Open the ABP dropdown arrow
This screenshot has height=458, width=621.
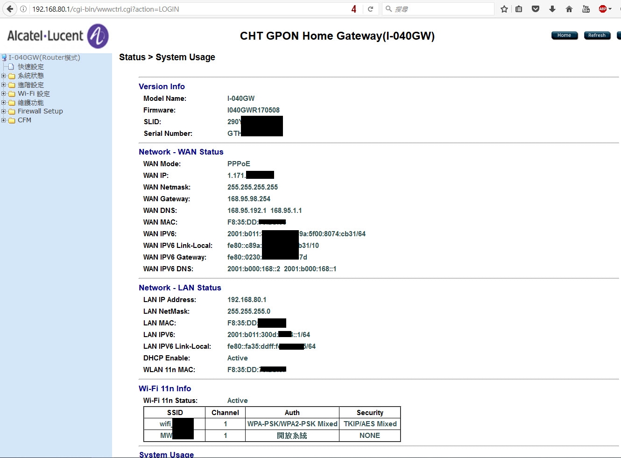(610, 9)
